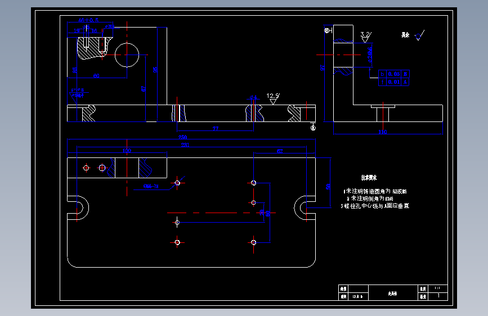
Task: Select the right U-shaped slot in plan view
Action: pos(305,208)
